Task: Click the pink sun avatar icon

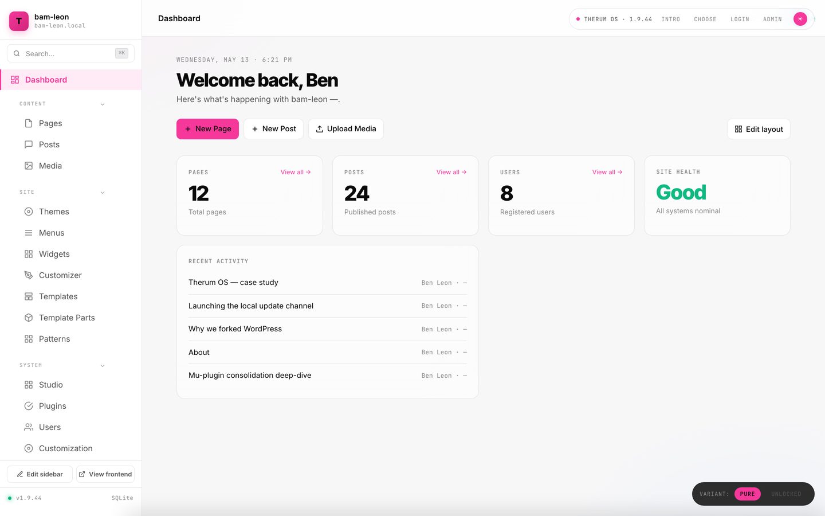Action: [800, 19]
